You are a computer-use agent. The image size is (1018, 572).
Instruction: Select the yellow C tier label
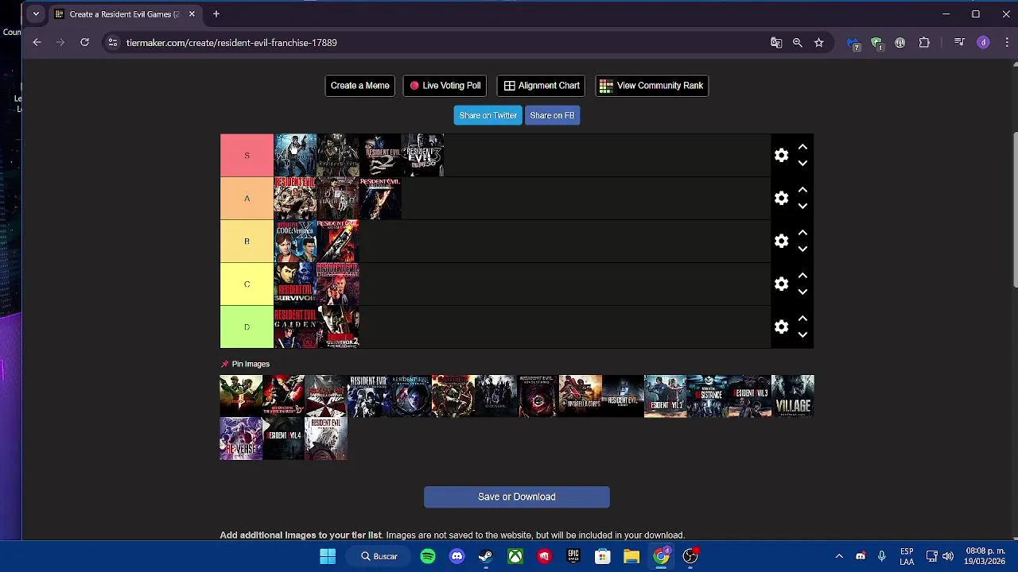tap(247, 284)
